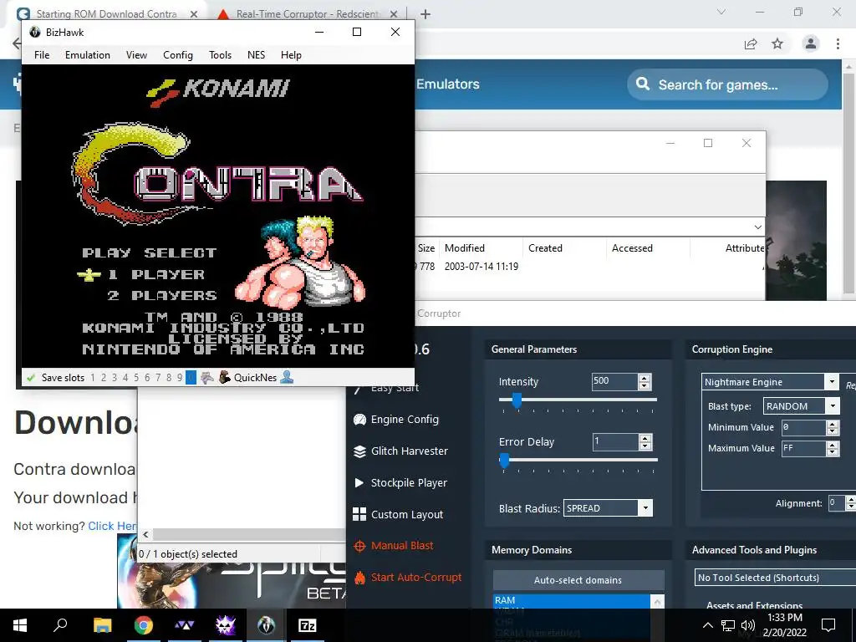
Task: Click the volume speaker tray icon
Action: tap(748, 625)
